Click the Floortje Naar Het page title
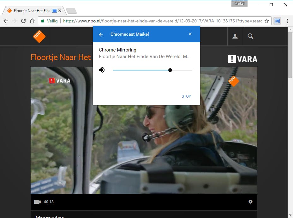 tap(61, 57)
